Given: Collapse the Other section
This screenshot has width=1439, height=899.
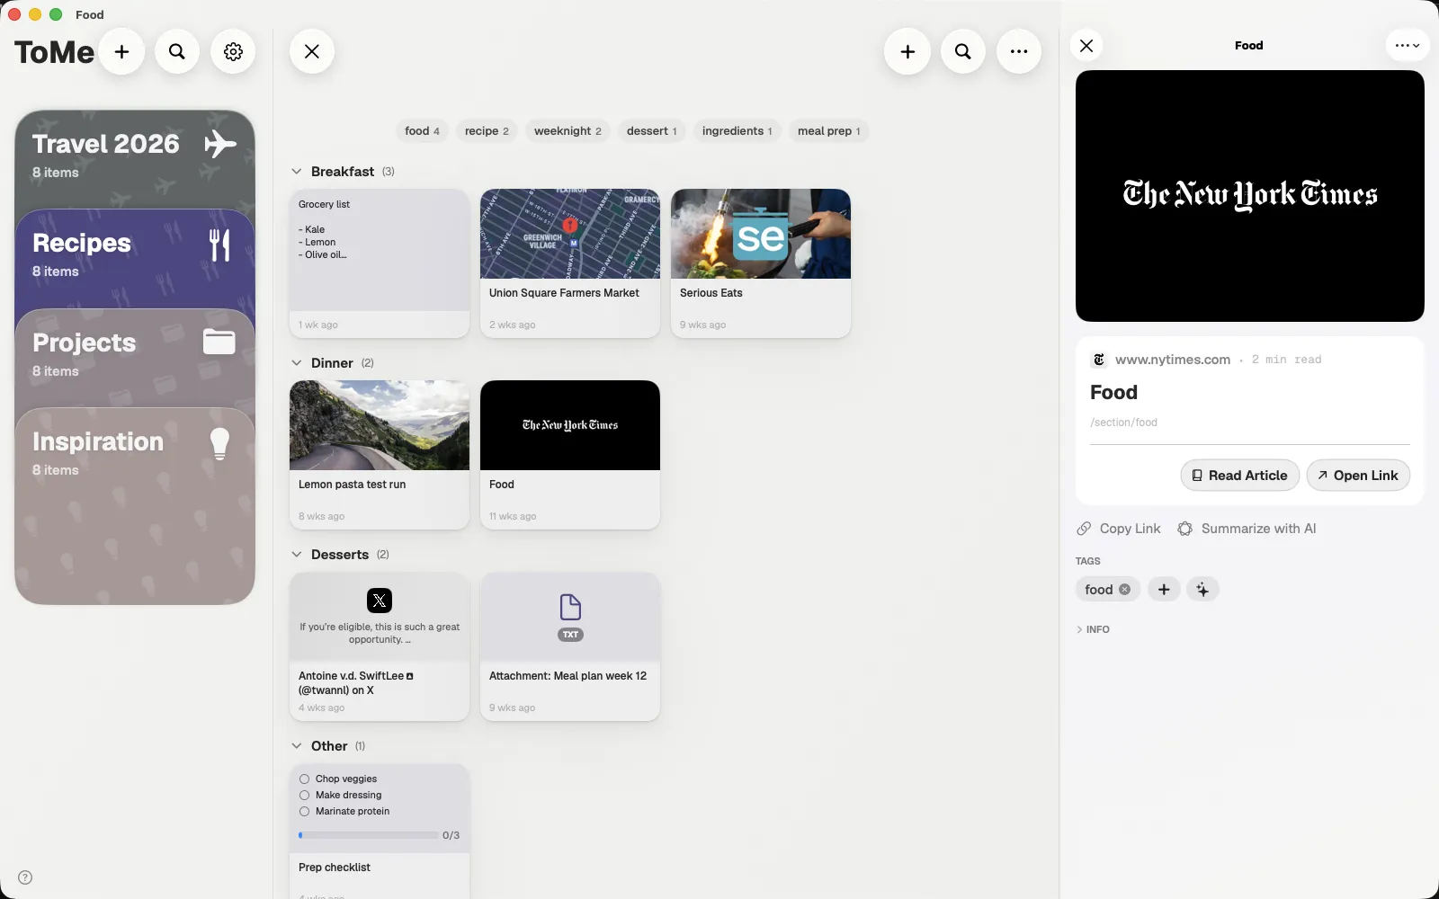Looking at the screenshot, I should 296,746.
